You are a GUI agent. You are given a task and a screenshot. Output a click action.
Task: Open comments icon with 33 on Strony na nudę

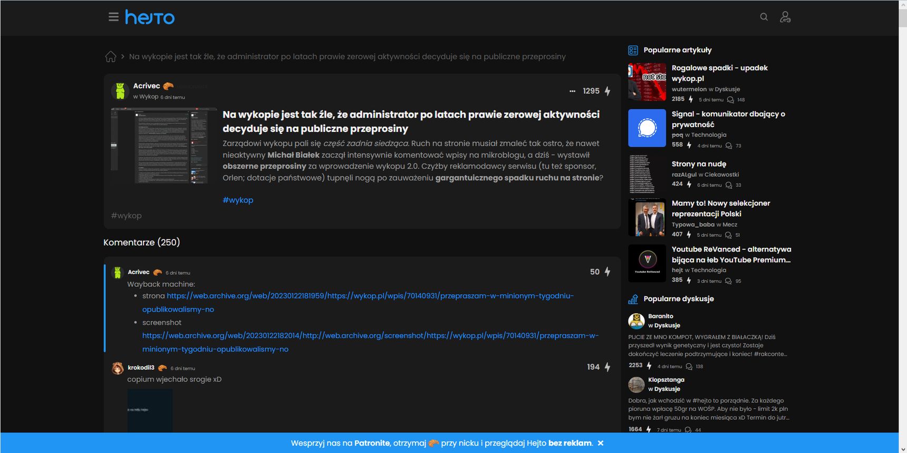[729, 185]
